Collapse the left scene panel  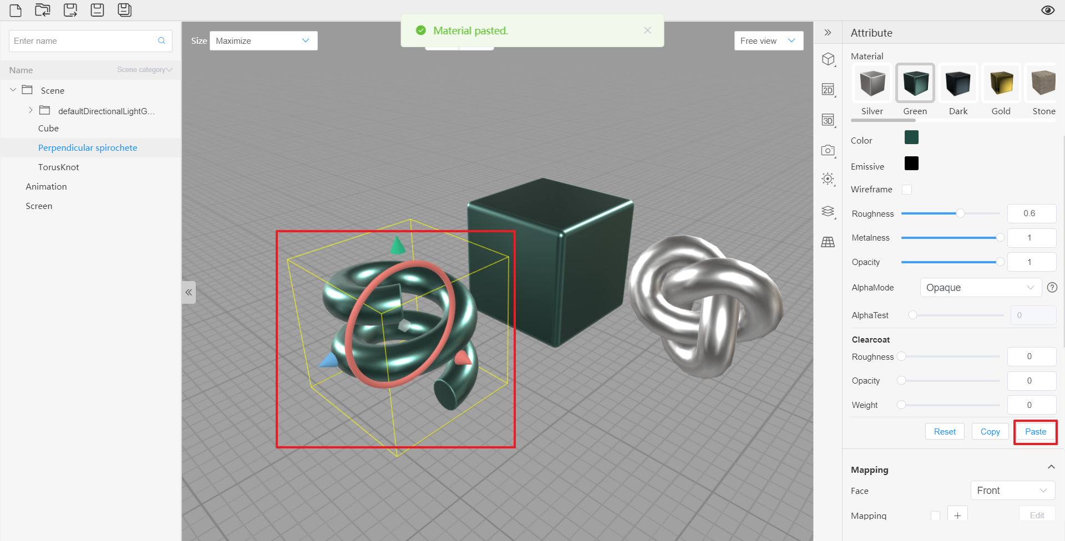tap(189, 292)
